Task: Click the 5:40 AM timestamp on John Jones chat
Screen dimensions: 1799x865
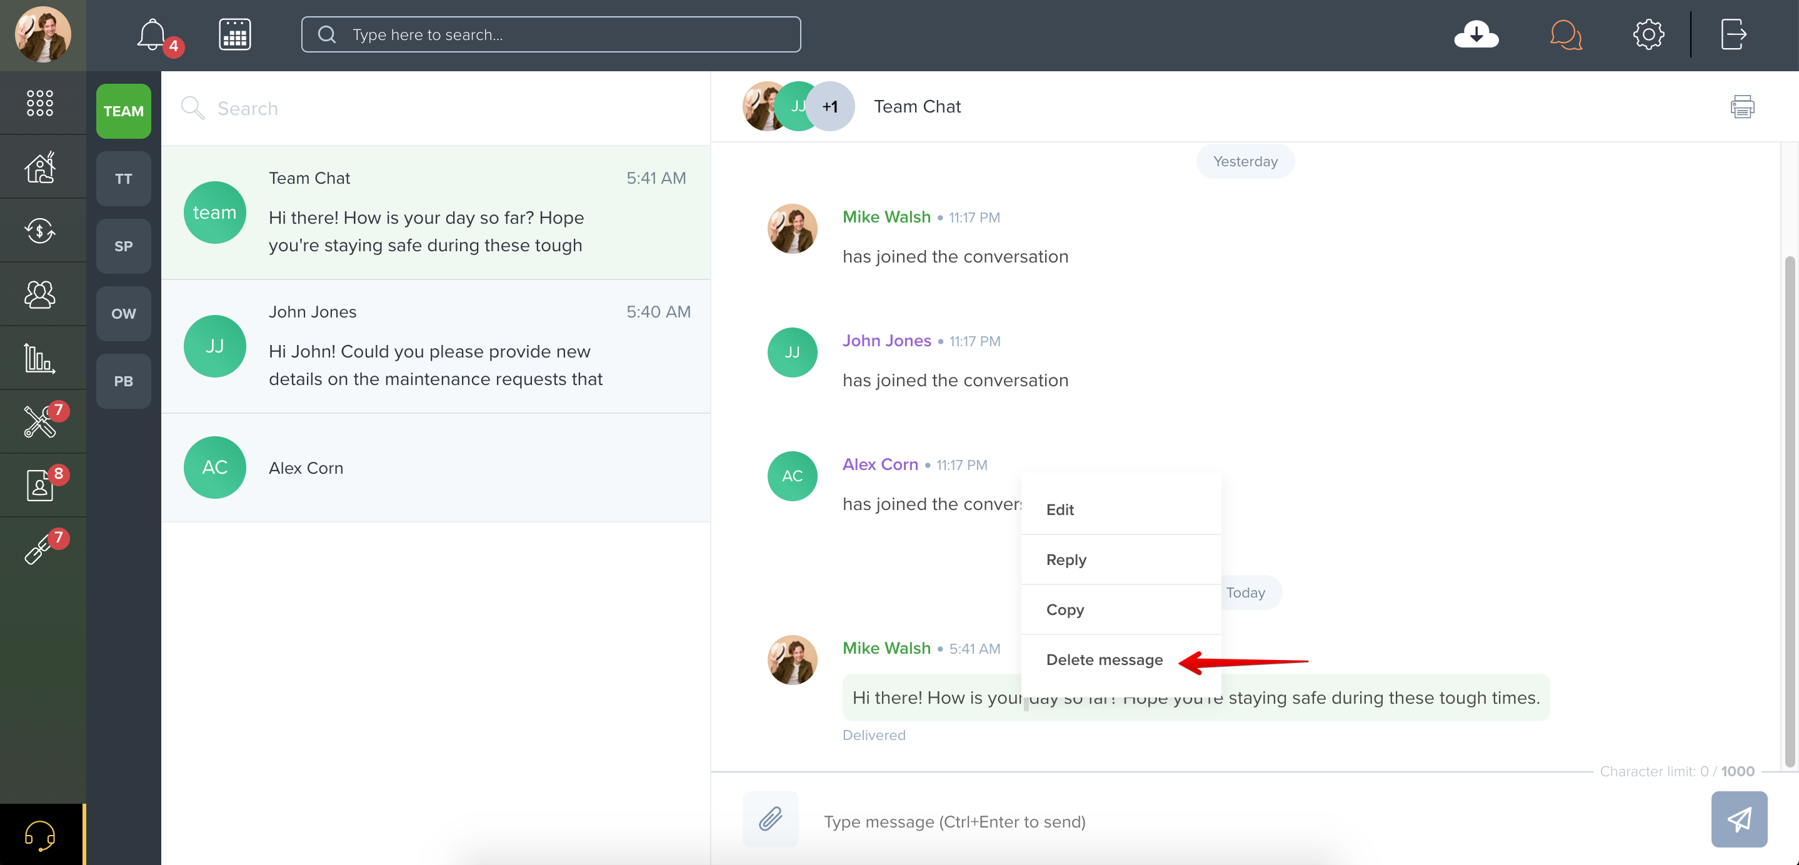Action: [x=658, y=312]
